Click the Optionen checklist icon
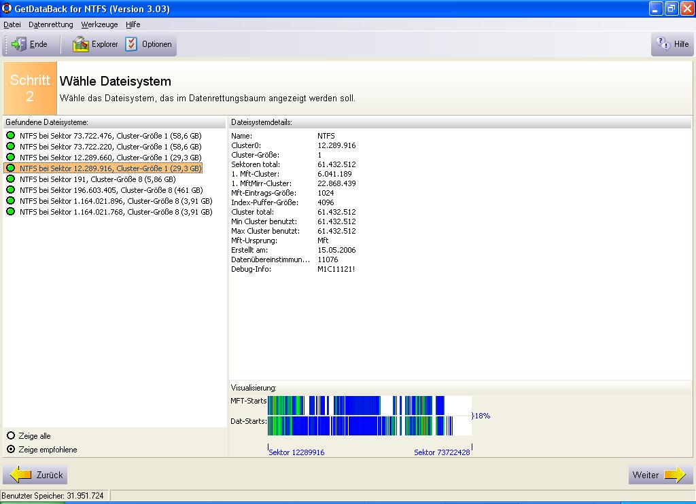 [x=131, y=44]
